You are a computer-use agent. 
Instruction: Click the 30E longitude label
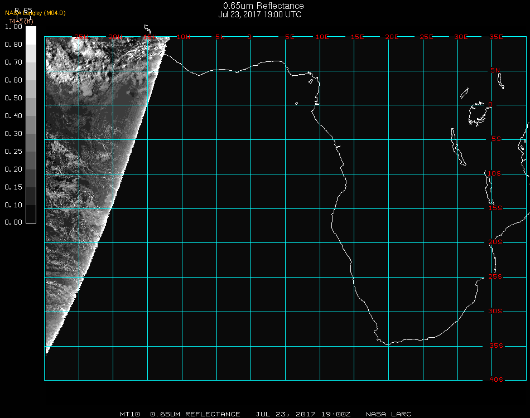[461, 37]
